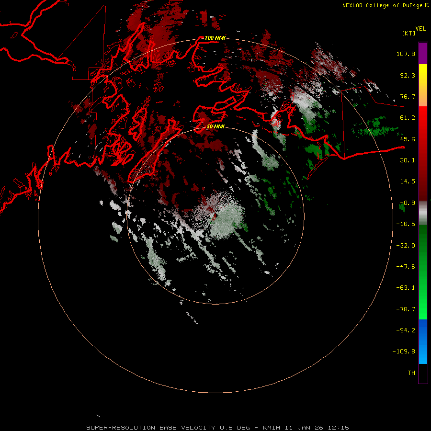Click the VEL legend title
This screenshot has height=431, width=431.
420,29
